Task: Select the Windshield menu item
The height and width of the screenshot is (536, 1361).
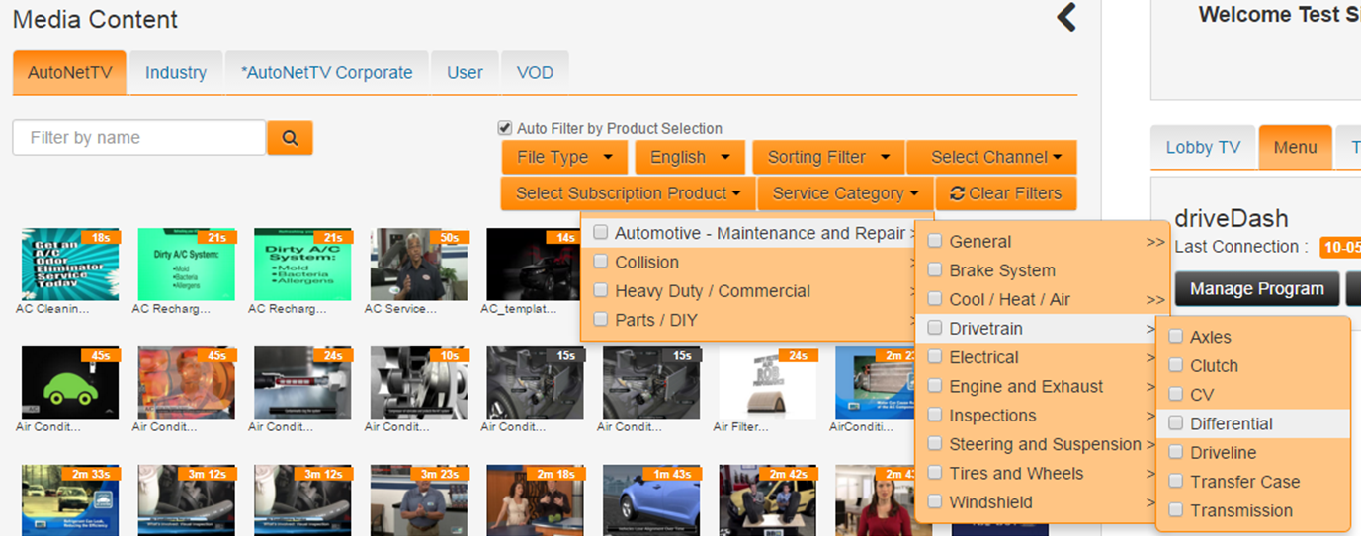Action: [x=1037, y=502]
